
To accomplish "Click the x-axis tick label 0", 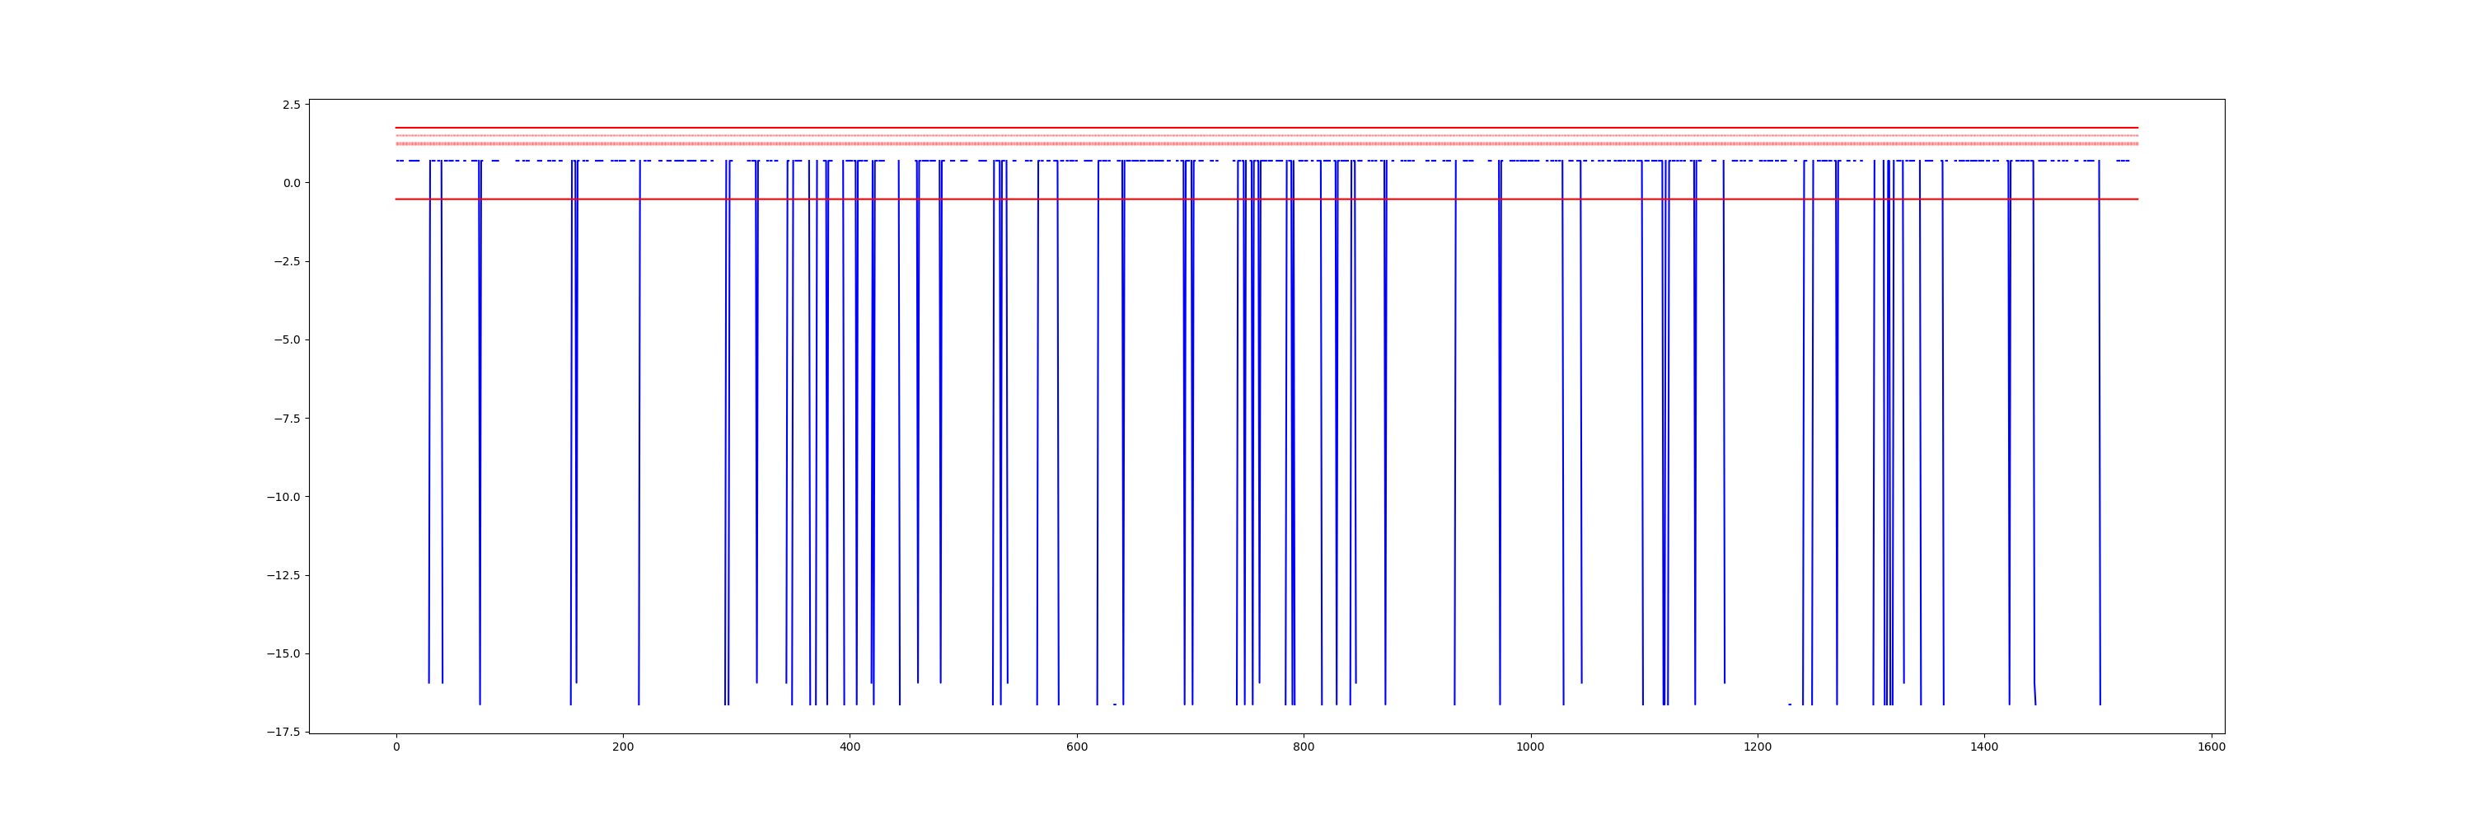I will point(396,747).
